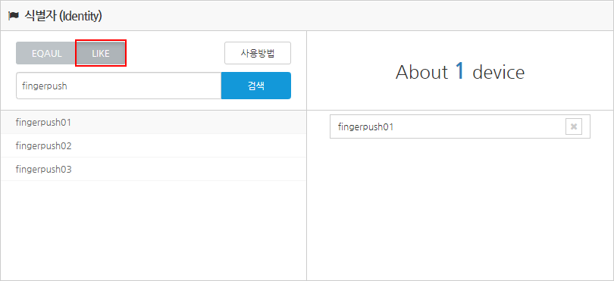Open the 사용방법 usage guide
The height and width of the screenshot is (281, 614).
point(258,53)
